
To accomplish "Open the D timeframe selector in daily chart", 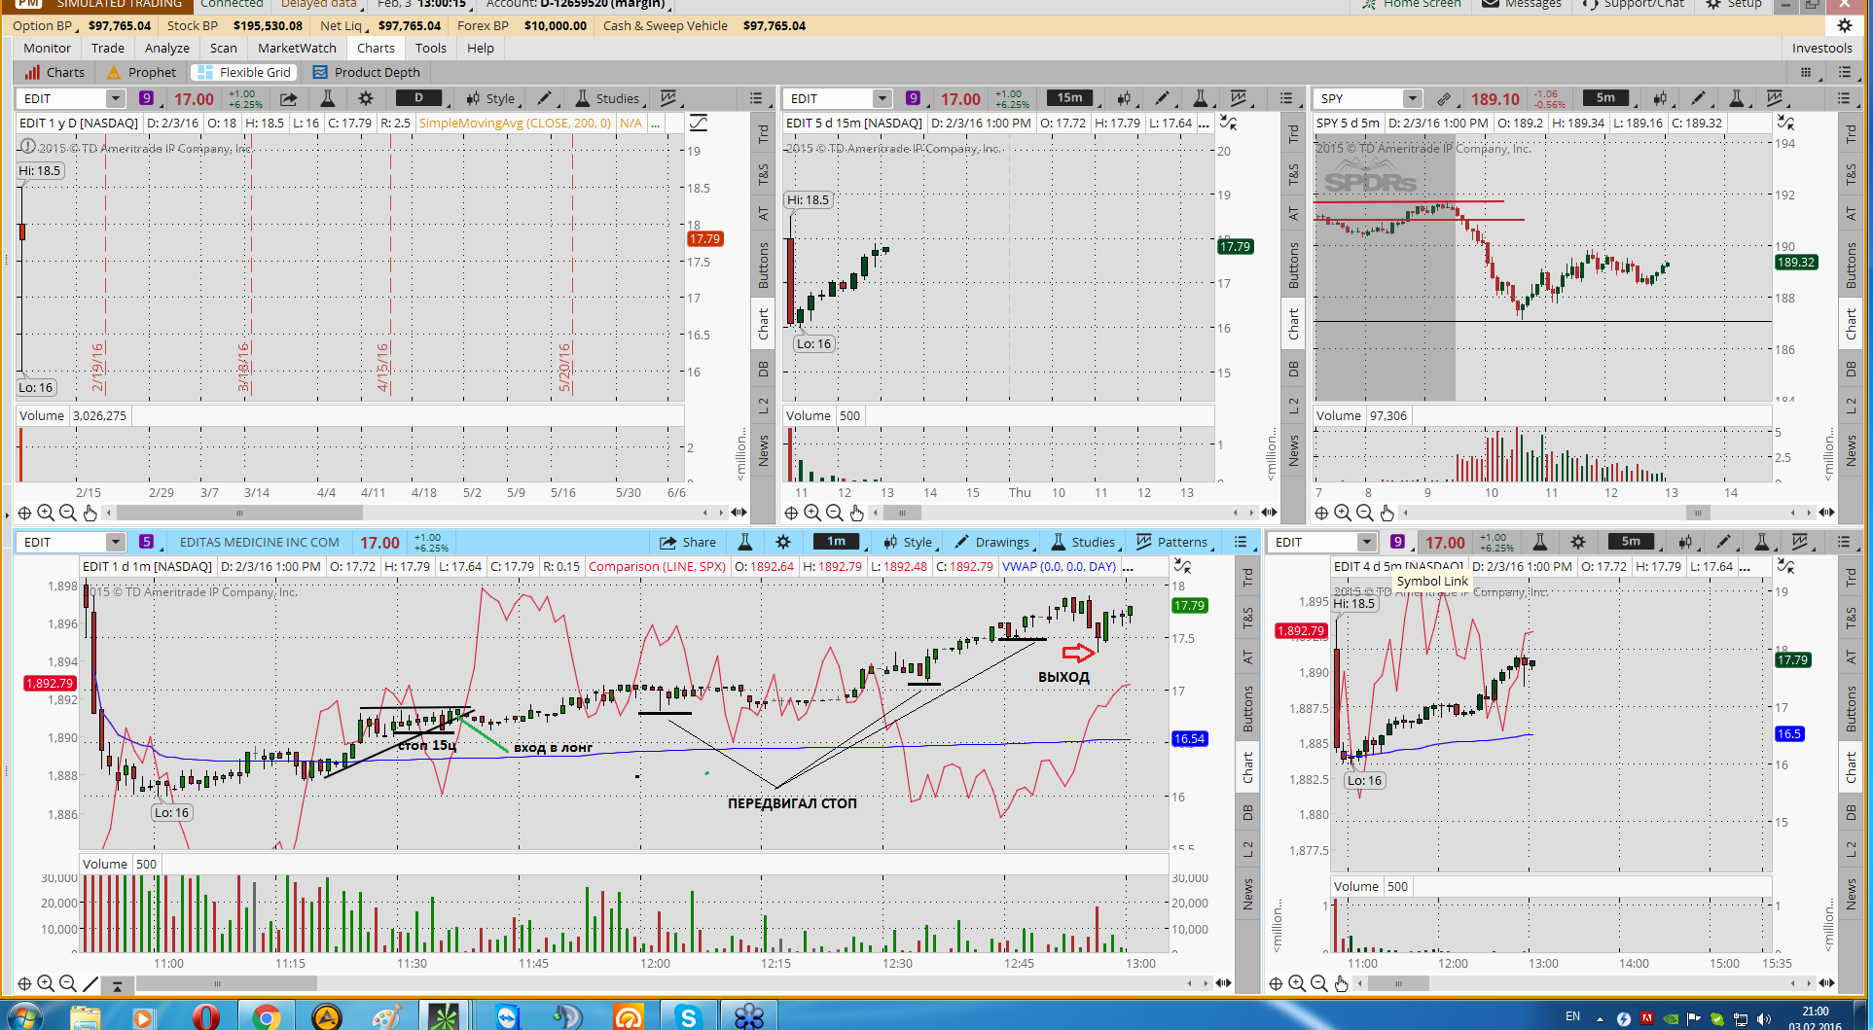I will click(418, 97).
